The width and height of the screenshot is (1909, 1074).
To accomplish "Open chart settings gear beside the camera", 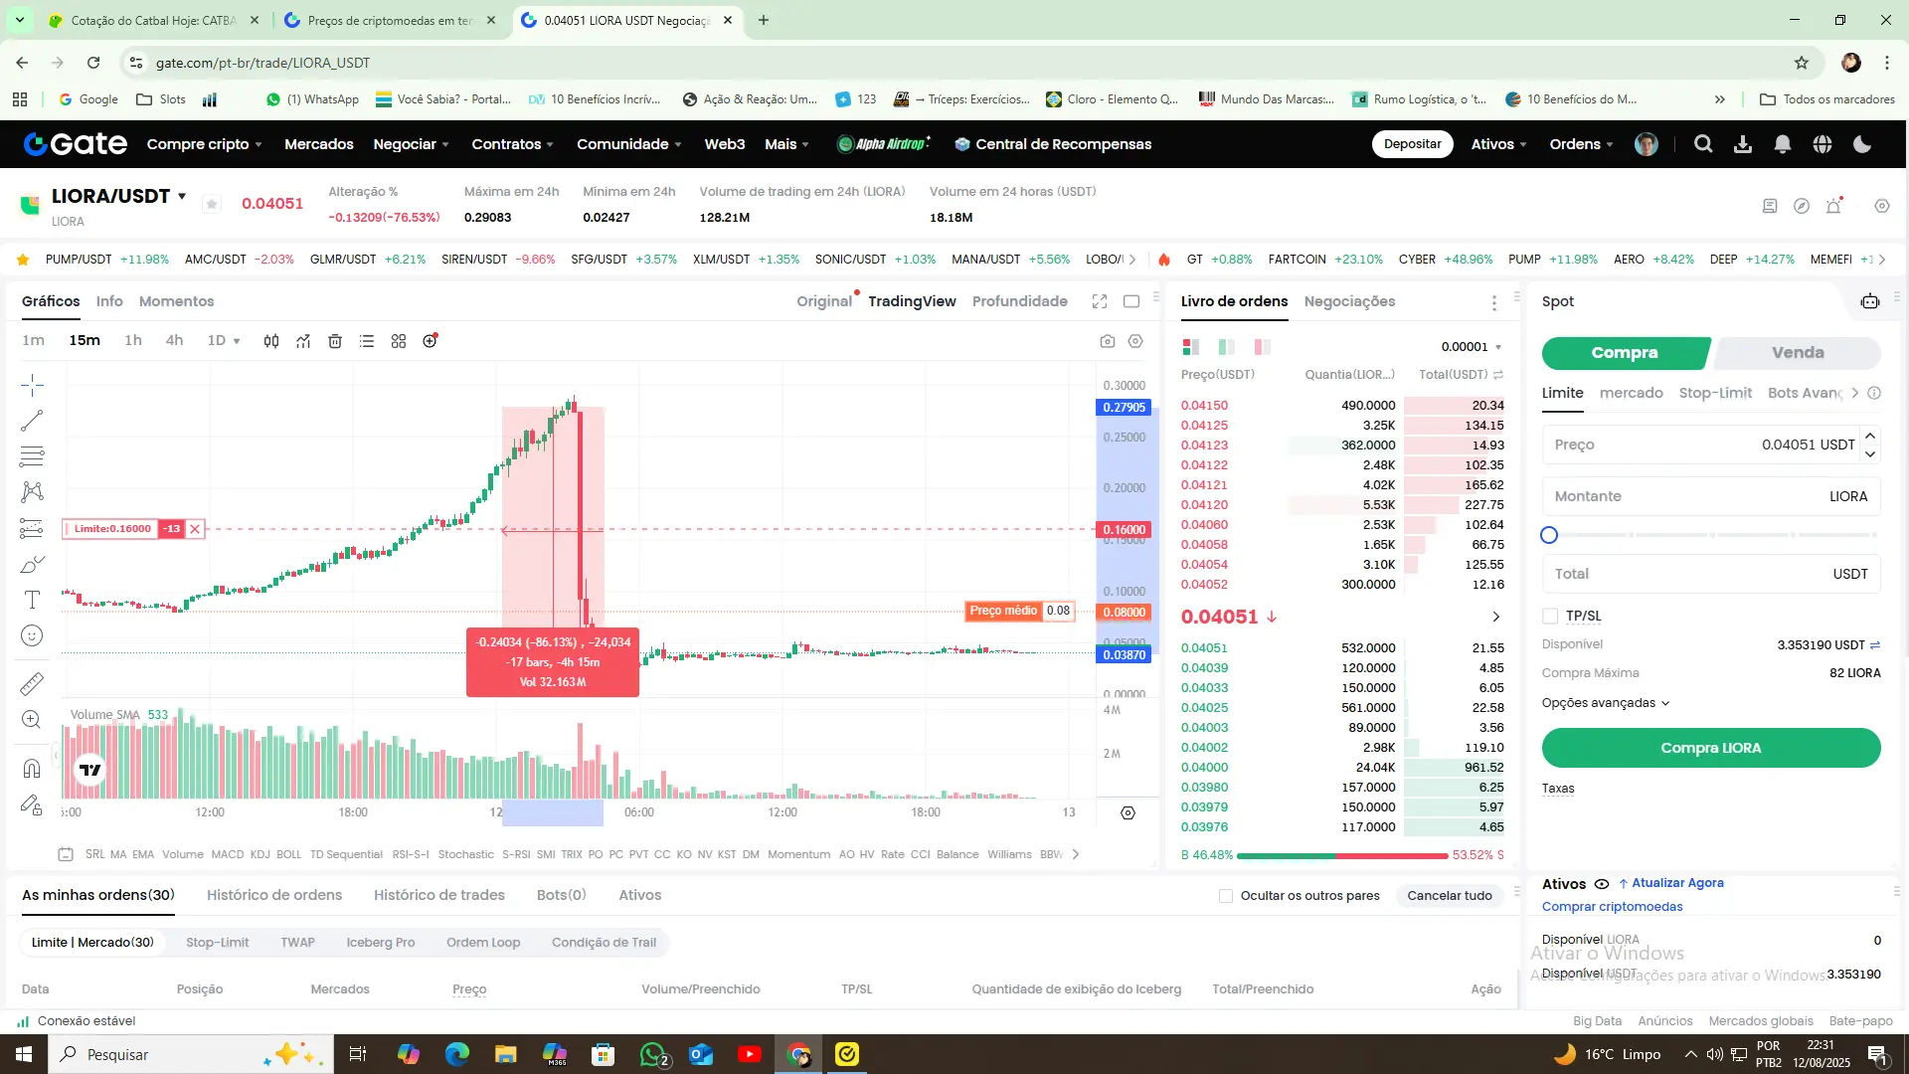I will (x=1135, y=341).
